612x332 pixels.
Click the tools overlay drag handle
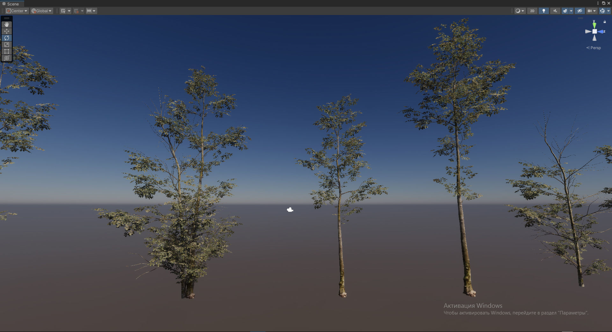pyautogui.click(x=7, y=18)
